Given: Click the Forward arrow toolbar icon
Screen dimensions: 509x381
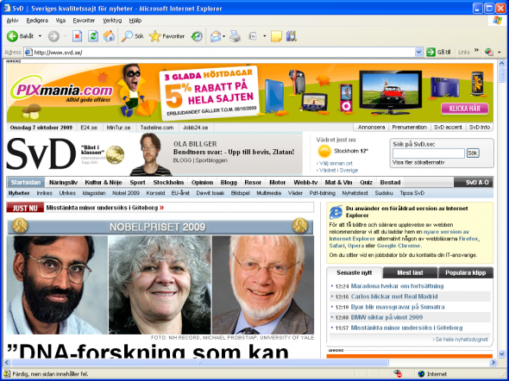Looking at the screenshot, I should 53,36.
